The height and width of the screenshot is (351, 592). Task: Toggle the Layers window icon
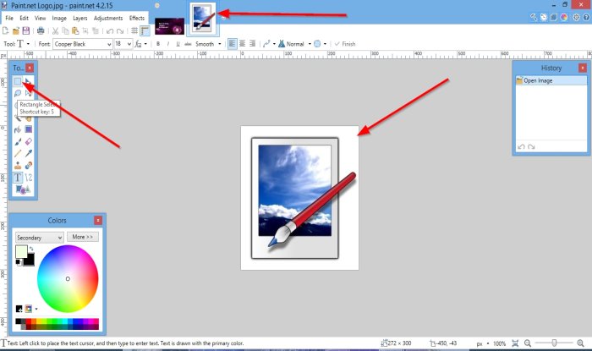click(x=553, y=17)
